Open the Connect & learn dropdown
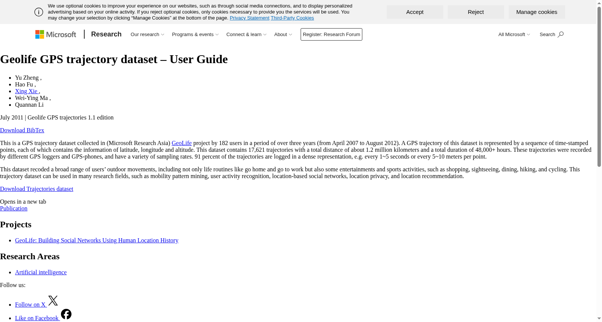This screenshot has height=322, width=602. (x=246, y=34)
